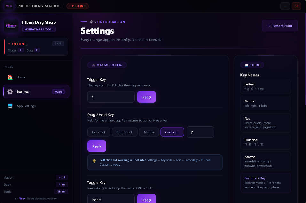Screen dimensions: 306x203
Task: Select Left Click as drag key
Action: (x=99, y=132)
